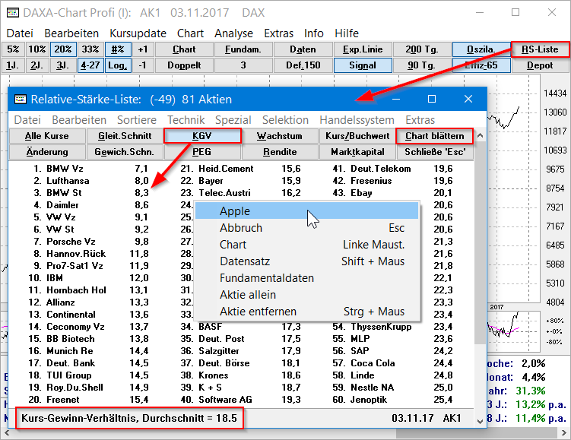This screenshot has height=440, width=571.
Task: Open the Kursupdate menu
Action: [x=138, y=33]
